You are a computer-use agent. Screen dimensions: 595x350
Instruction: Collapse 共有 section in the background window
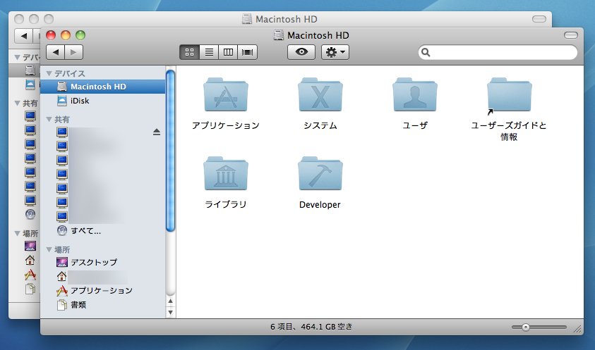point(17,103)
